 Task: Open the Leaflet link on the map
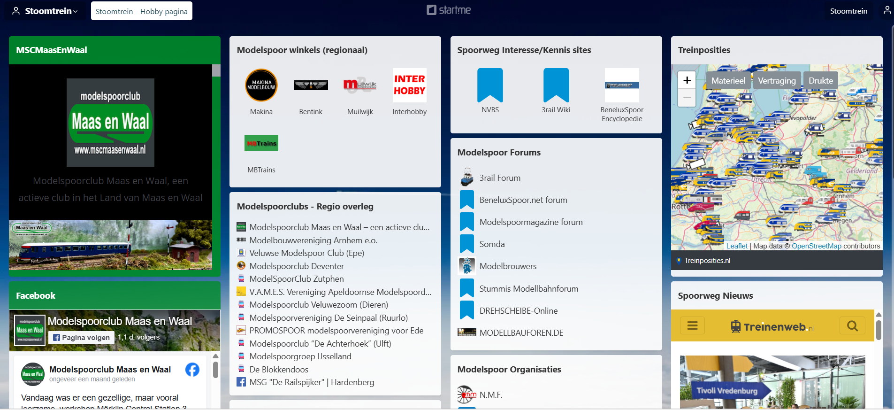coord(737,246)
